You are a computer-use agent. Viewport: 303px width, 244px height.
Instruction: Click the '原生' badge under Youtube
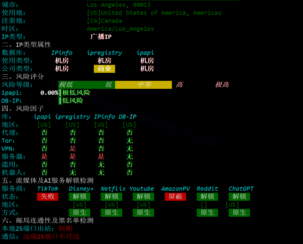click(144, 213)
